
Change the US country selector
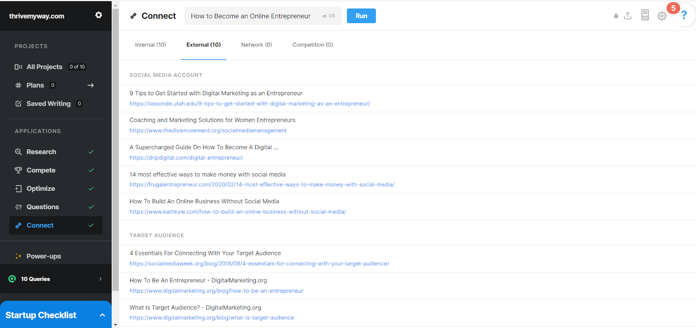[329, 16]
